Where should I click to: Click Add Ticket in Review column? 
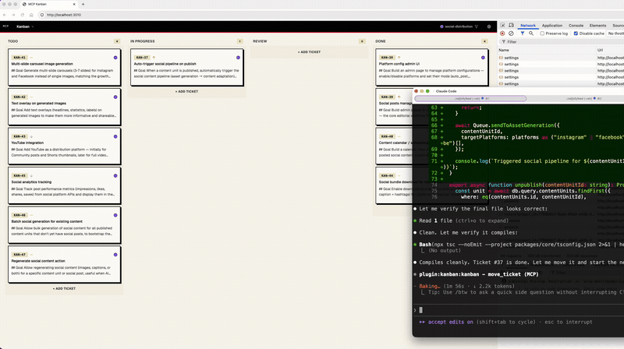(x=309, y=52)
